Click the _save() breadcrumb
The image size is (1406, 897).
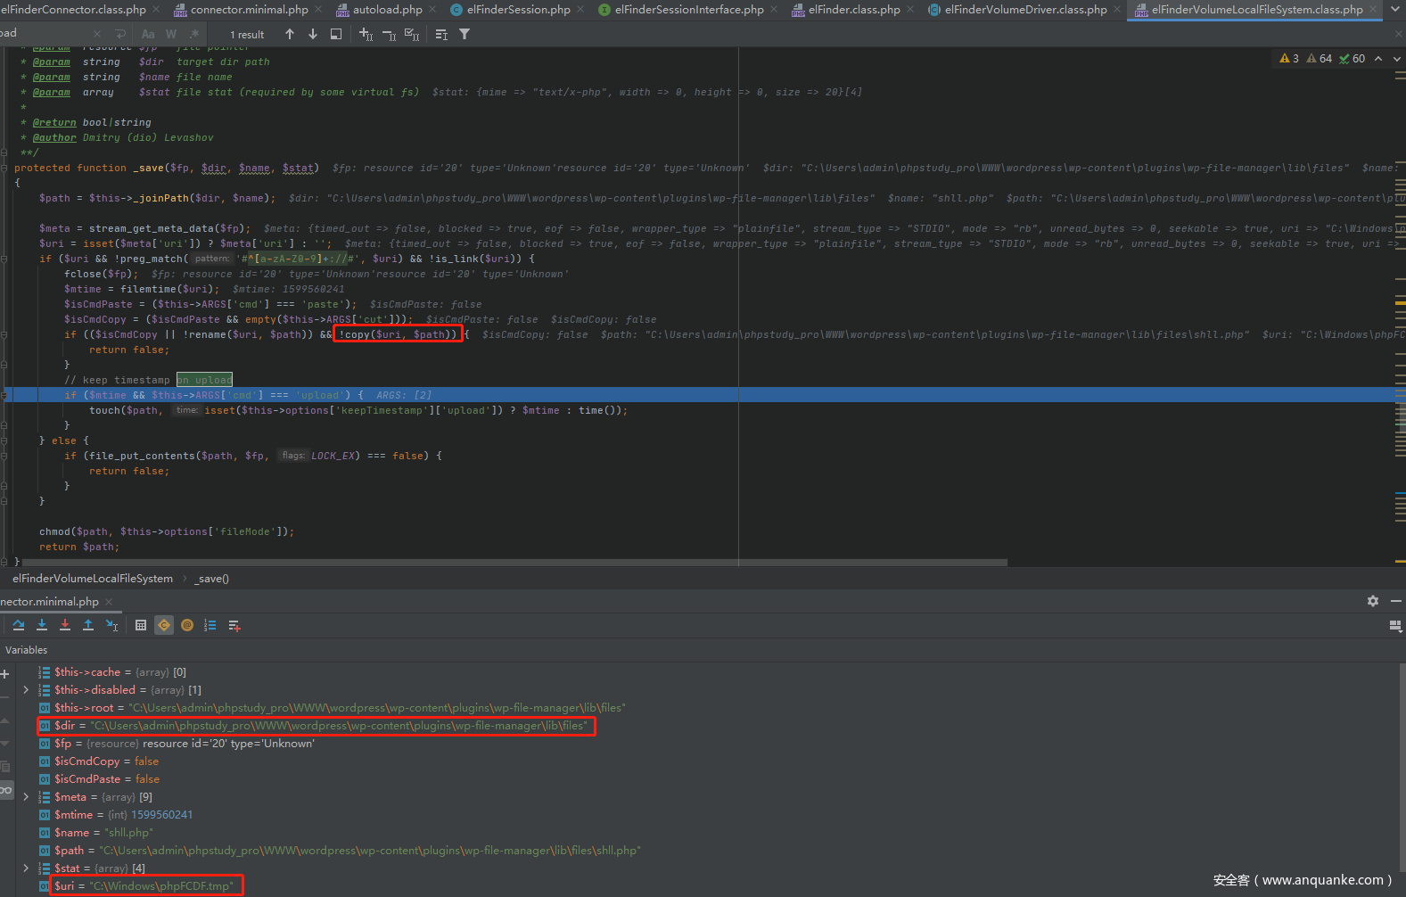pos(212,579)
